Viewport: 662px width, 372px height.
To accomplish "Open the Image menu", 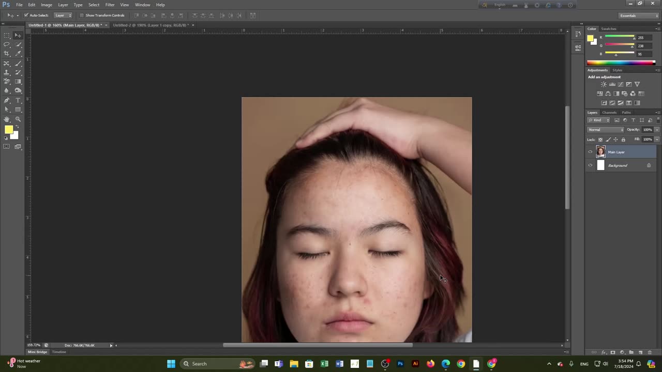I will 47,5.
